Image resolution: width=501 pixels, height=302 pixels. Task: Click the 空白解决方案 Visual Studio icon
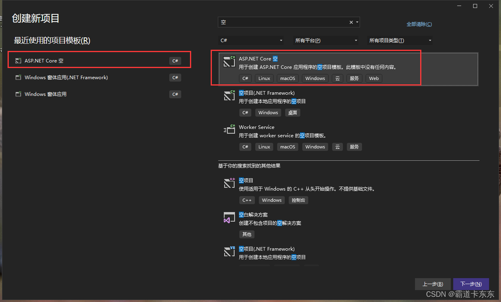point(229,217)
